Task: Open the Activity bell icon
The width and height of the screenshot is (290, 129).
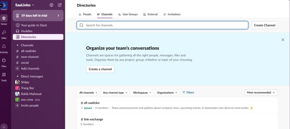Action: tap(4, 46)
